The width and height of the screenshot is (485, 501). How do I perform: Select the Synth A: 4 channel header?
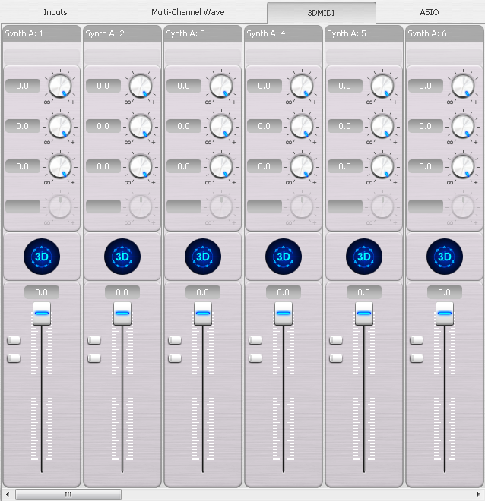284,33
